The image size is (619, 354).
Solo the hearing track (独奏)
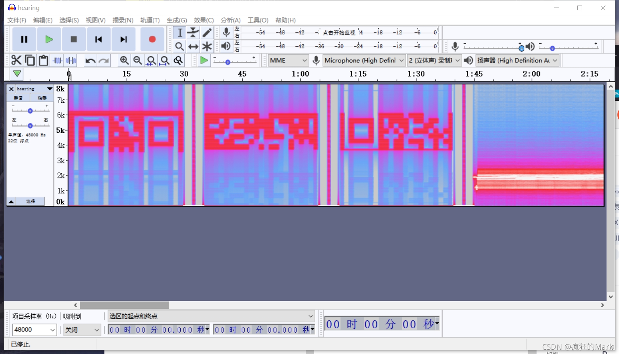point(42,98)
